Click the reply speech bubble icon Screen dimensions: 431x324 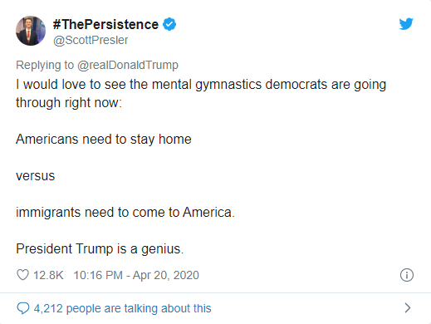coord(23,308)
